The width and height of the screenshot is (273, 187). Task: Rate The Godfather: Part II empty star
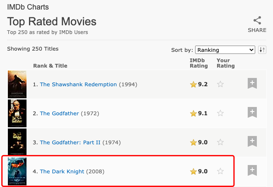(x=220, y=142)
